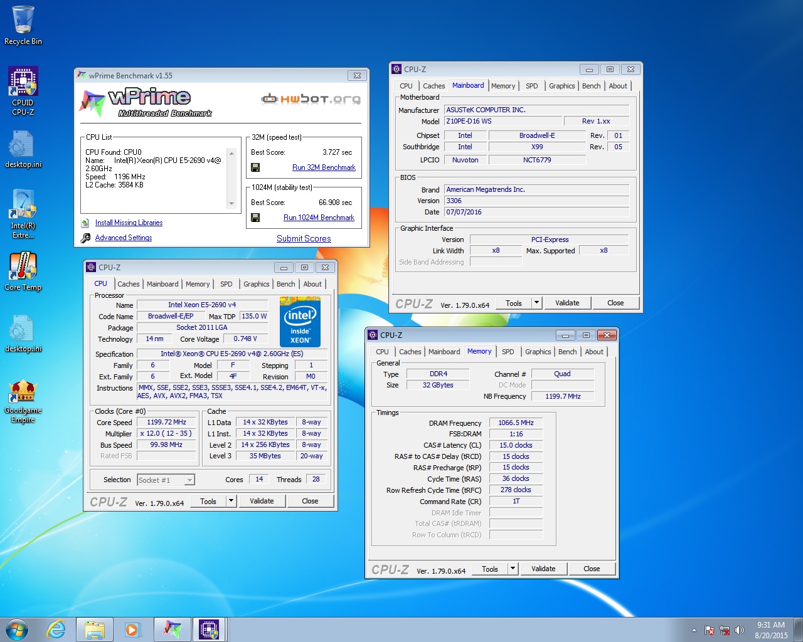Click the save icon beside Run 32M Benchmark
The width and height of the screenshot is (803, 642).
255,167
